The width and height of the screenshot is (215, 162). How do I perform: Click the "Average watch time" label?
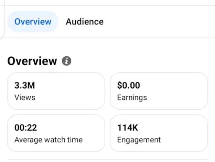tap(48, 140)
